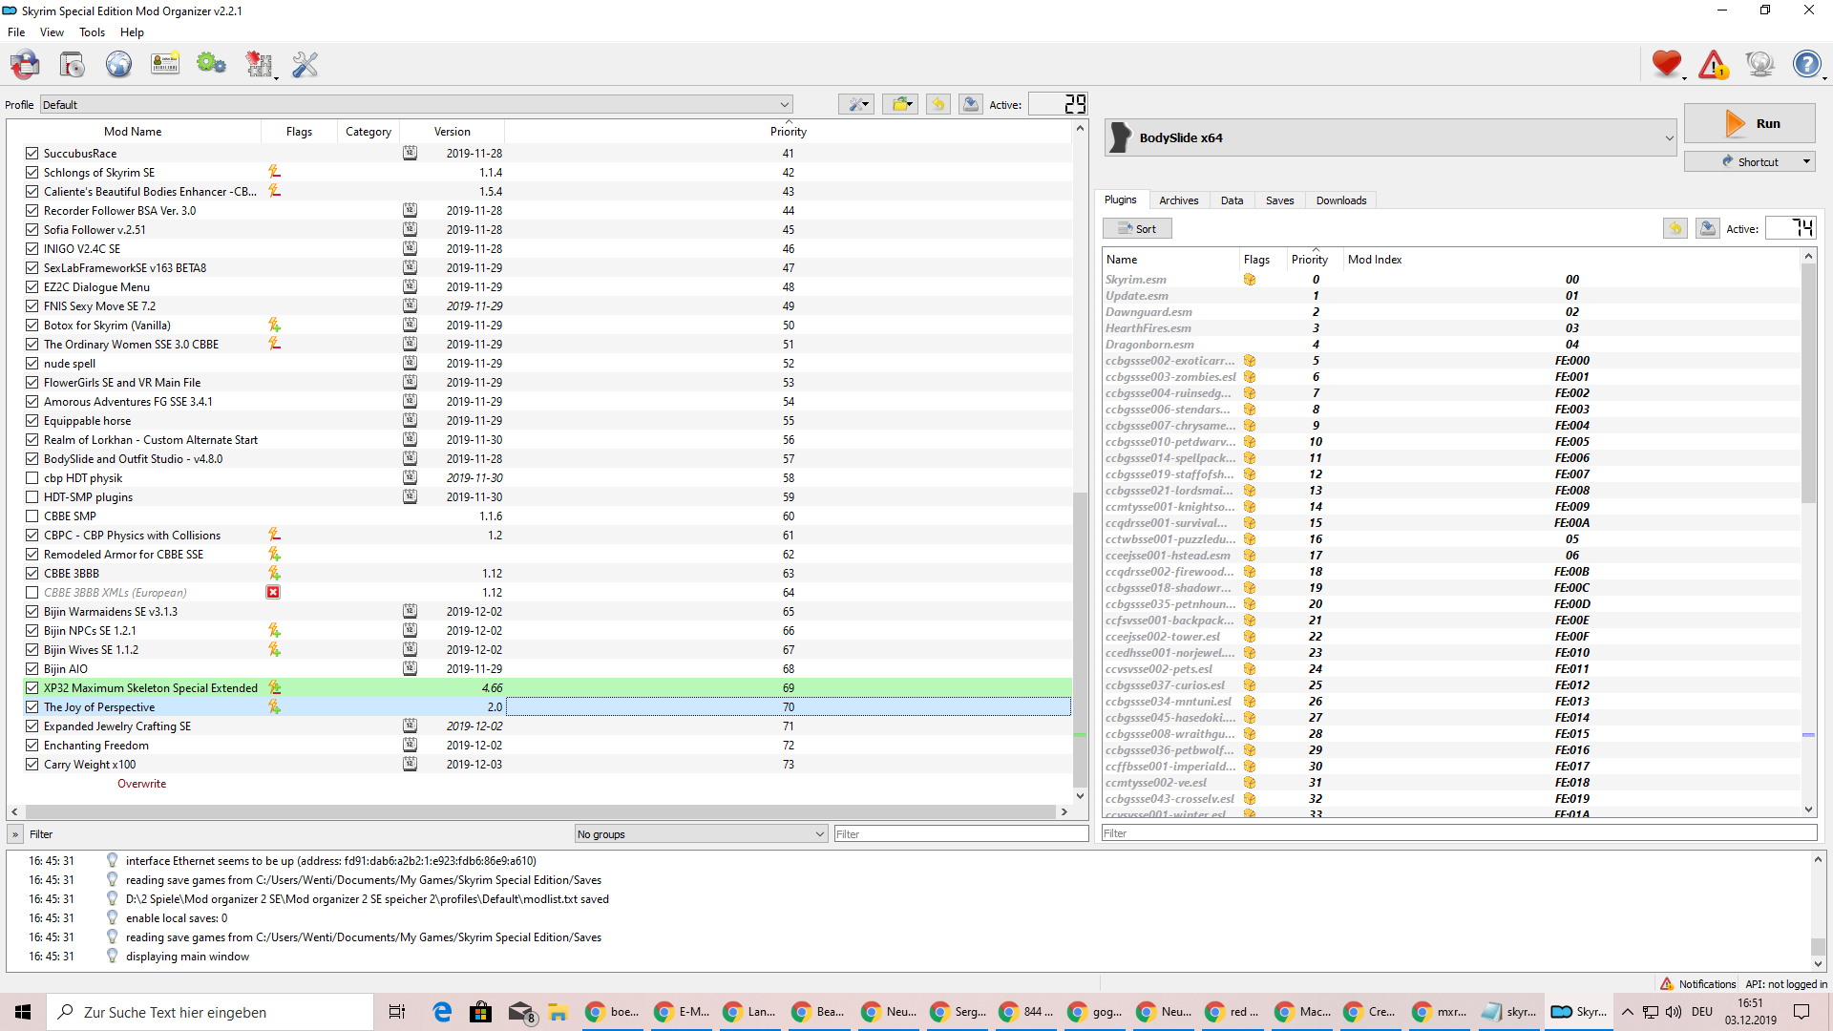Image resolution: width=1833 pixels, height=1031 pixels.
Task: Open the folder dropdown above mod list
Action: click(x=900, y=104)
